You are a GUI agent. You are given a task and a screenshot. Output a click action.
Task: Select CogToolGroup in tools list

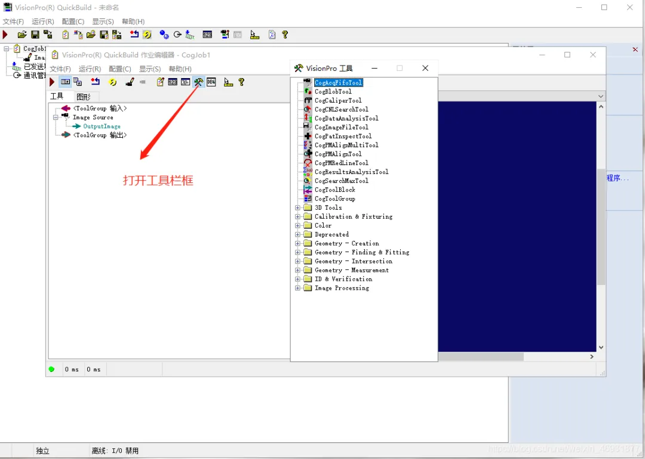(335, 199)
